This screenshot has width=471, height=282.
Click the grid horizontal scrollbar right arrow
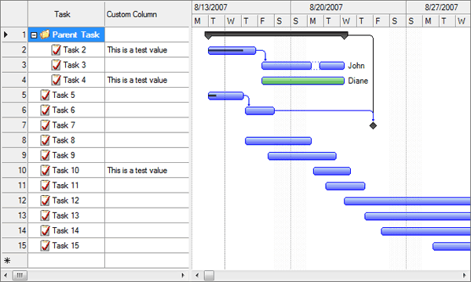[x=183, y=275]
